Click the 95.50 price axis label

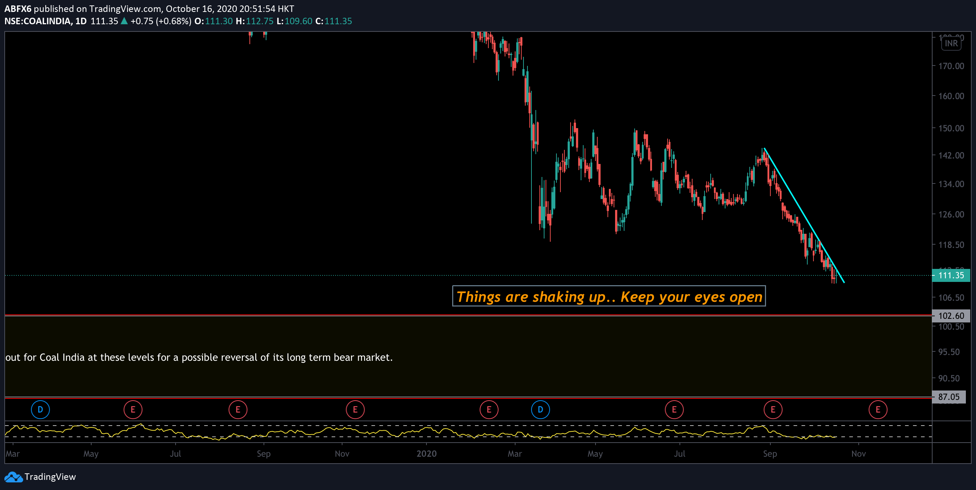tap(949, 352)
